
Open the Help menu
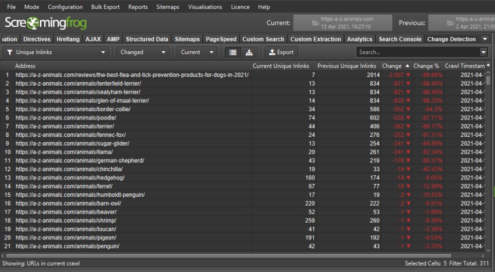pos(264,7)
